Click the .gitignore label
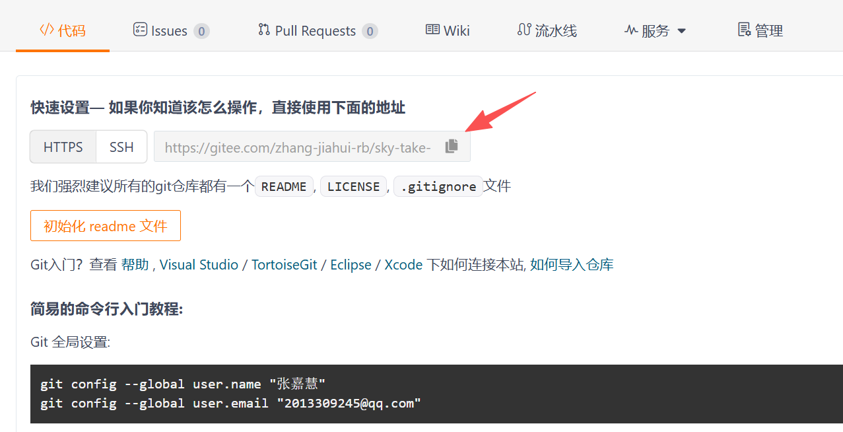The width and height of the screenshot is (843, 432). tap(438, 187)
